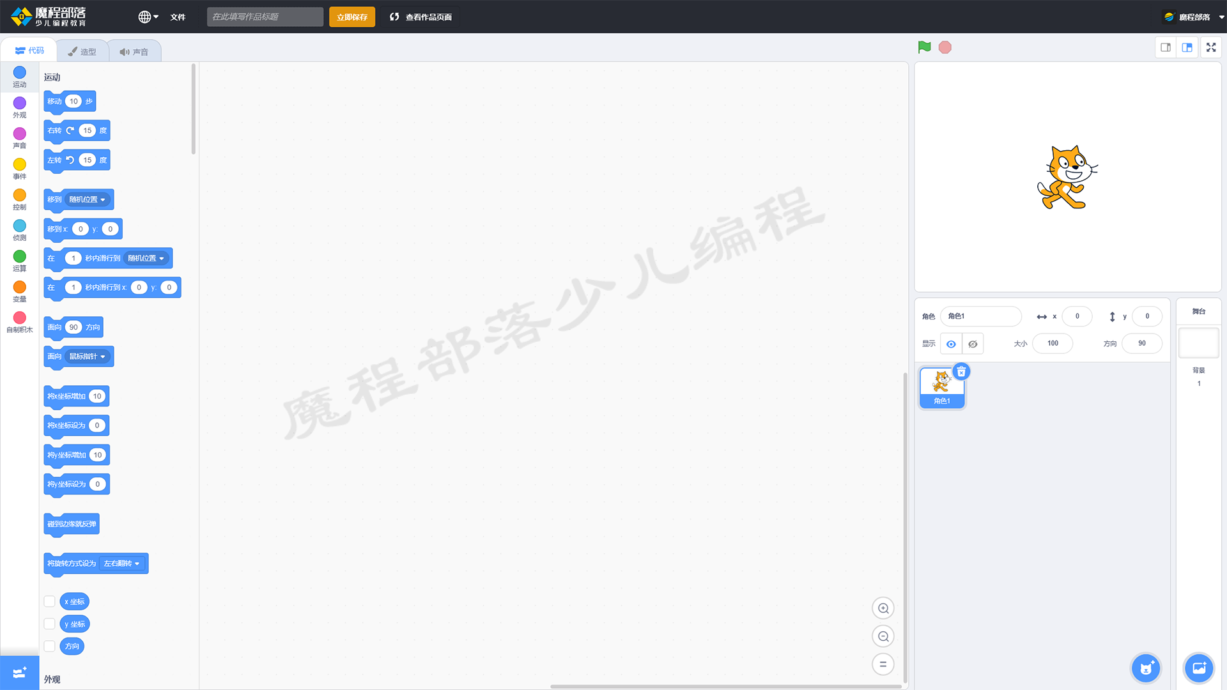Select the 侦测 block category
This screenshot has height=690, width=1227.
point(20,230)
